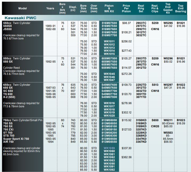Click the gasket price $50.02
This screenshot has height=172, width=191.
pos(168,62)
